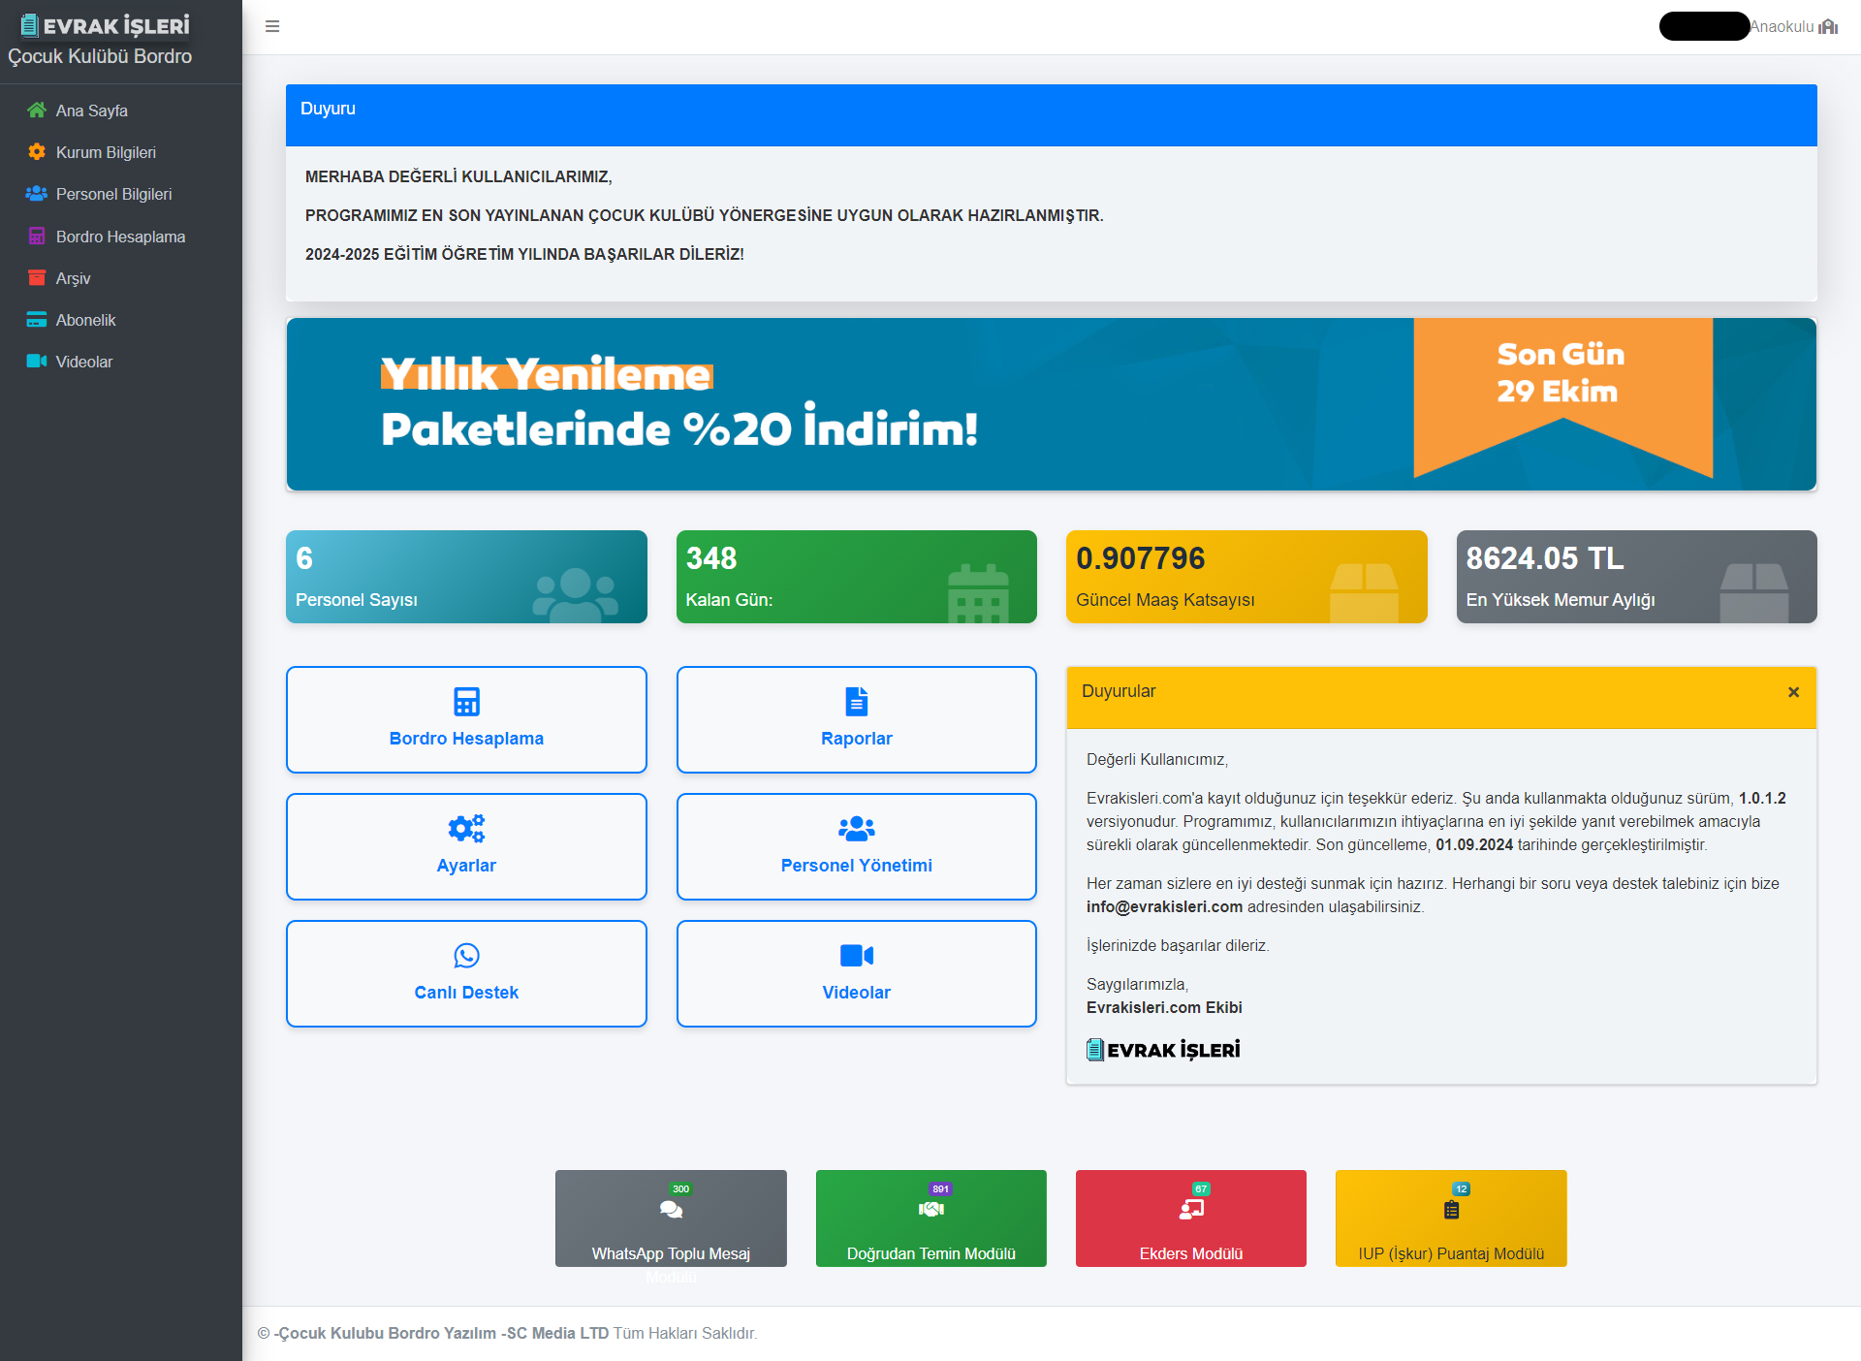The width and height of the screenshot is (1861, 1361).
Task: Click the Kalan Gün value 348
Action: point(711,558)
